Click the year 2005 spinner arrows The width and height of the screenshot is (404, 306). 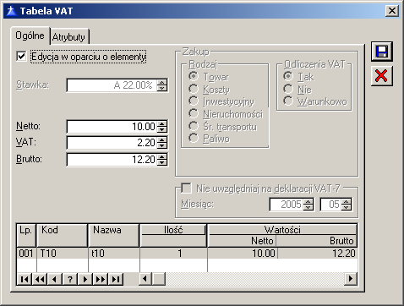308,205
